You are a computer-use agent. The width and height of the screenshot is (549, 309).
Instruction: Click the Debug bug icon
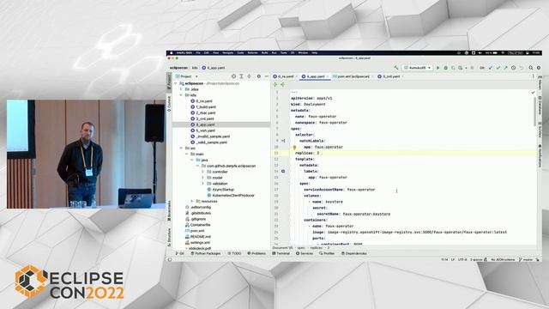tap(446, 68)
